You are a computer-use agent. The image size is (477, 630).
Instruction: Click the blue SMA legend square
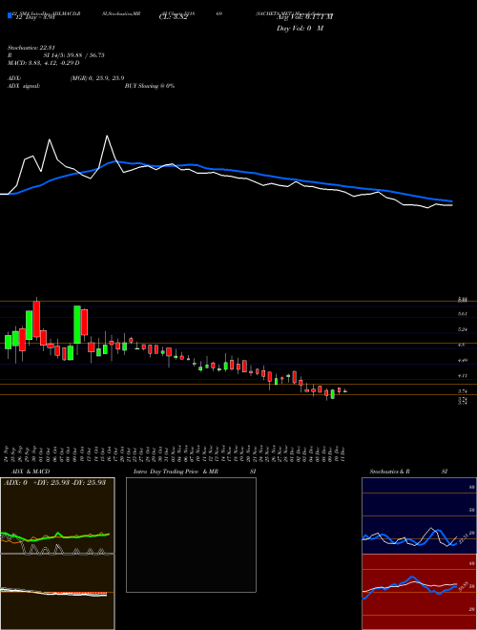[10, 15]
